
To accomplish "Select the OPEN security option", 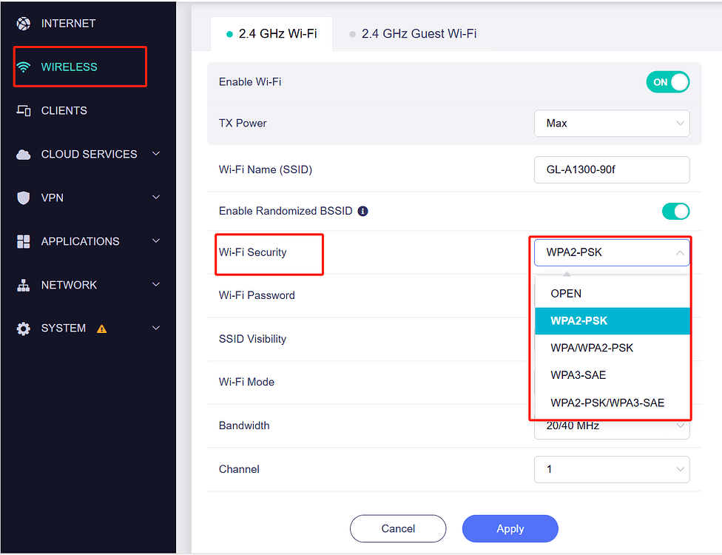I will point(612,294).
